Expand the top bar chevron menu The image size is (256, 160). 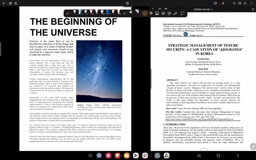[252, 3]
